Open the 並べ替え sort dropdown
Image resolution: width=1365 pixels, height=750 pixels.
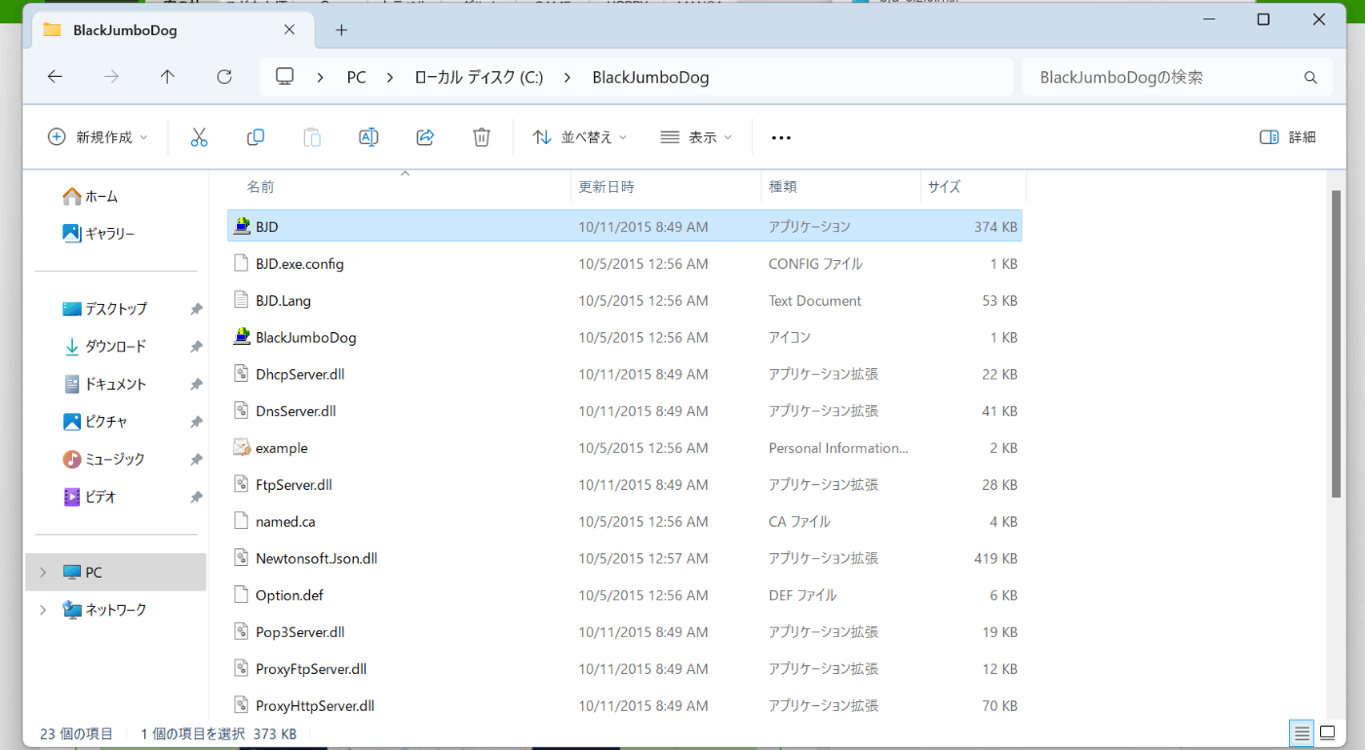click(x=580, y=137)
